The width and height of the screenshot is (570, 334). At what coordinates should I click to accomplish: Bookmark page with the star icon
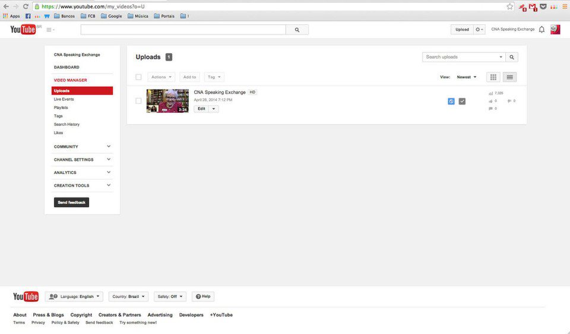pyautogui.click(x=509, y=7)
